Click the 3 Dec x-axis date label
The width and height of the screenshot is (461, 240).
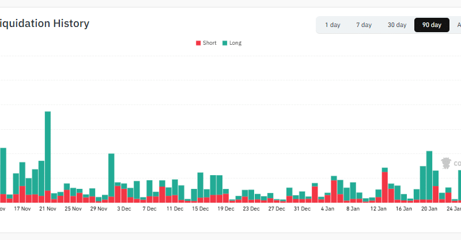124,209
